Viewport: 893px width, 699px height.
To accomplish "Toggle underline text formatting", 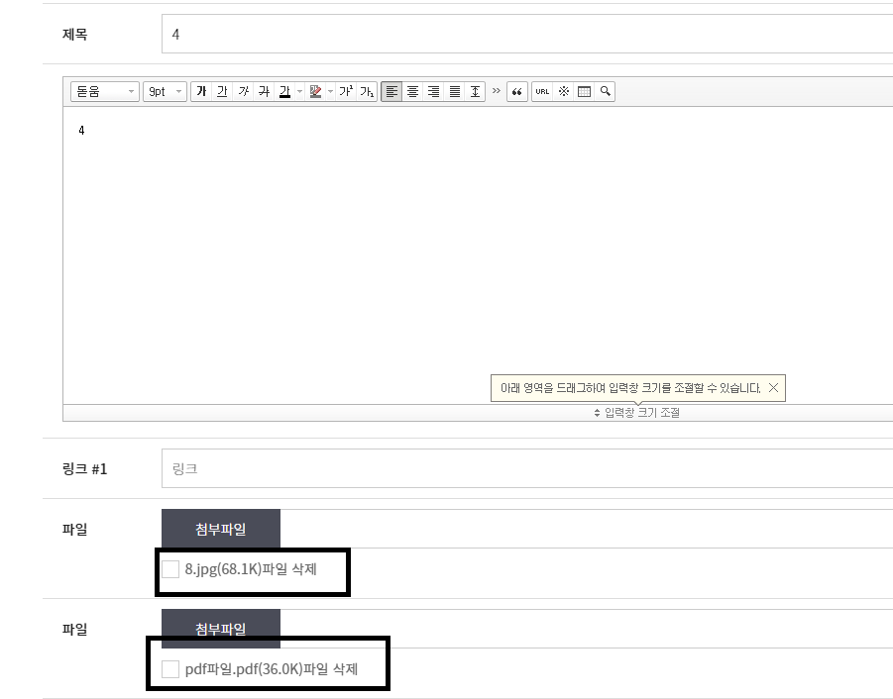I will click(222, 91).
